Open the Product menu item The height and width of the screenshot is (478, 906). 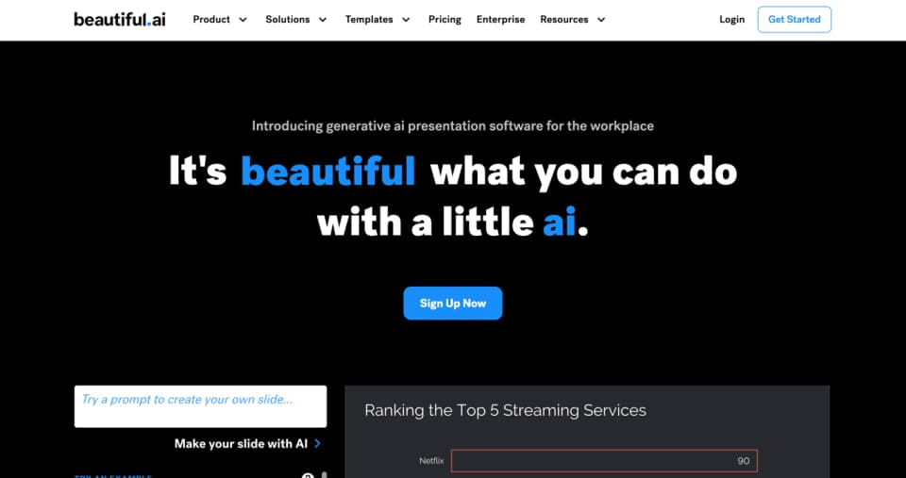click(211, 19)
